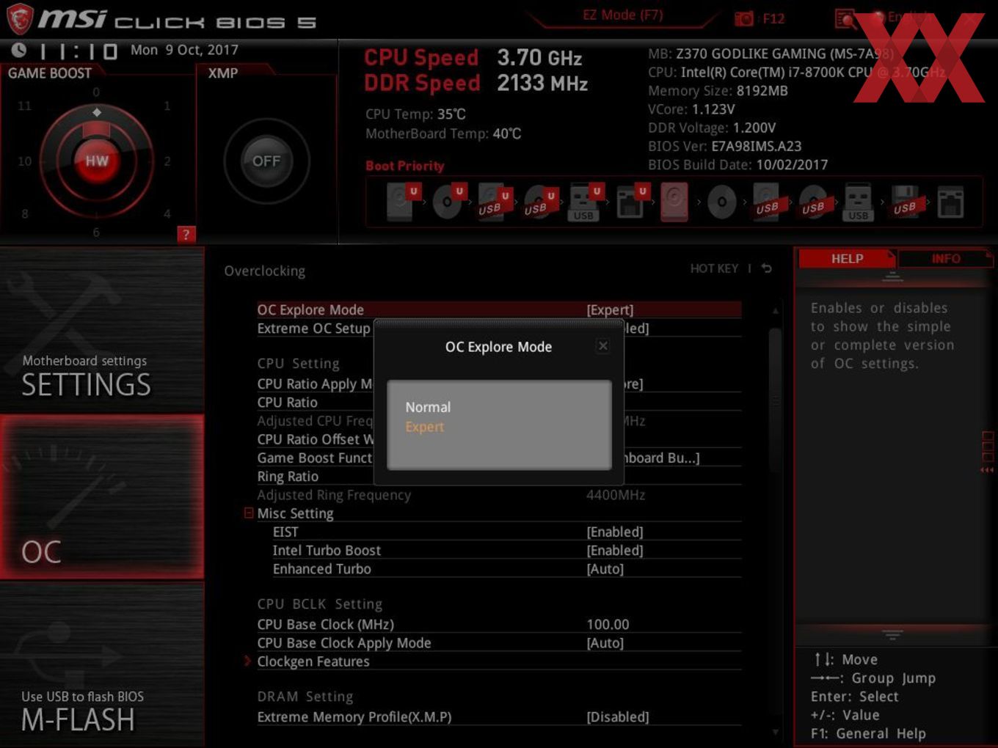This screenshot has height=748, width=998.
Task: Edit CPU Base Clock value 100.00
Action: tap(608, 625)
